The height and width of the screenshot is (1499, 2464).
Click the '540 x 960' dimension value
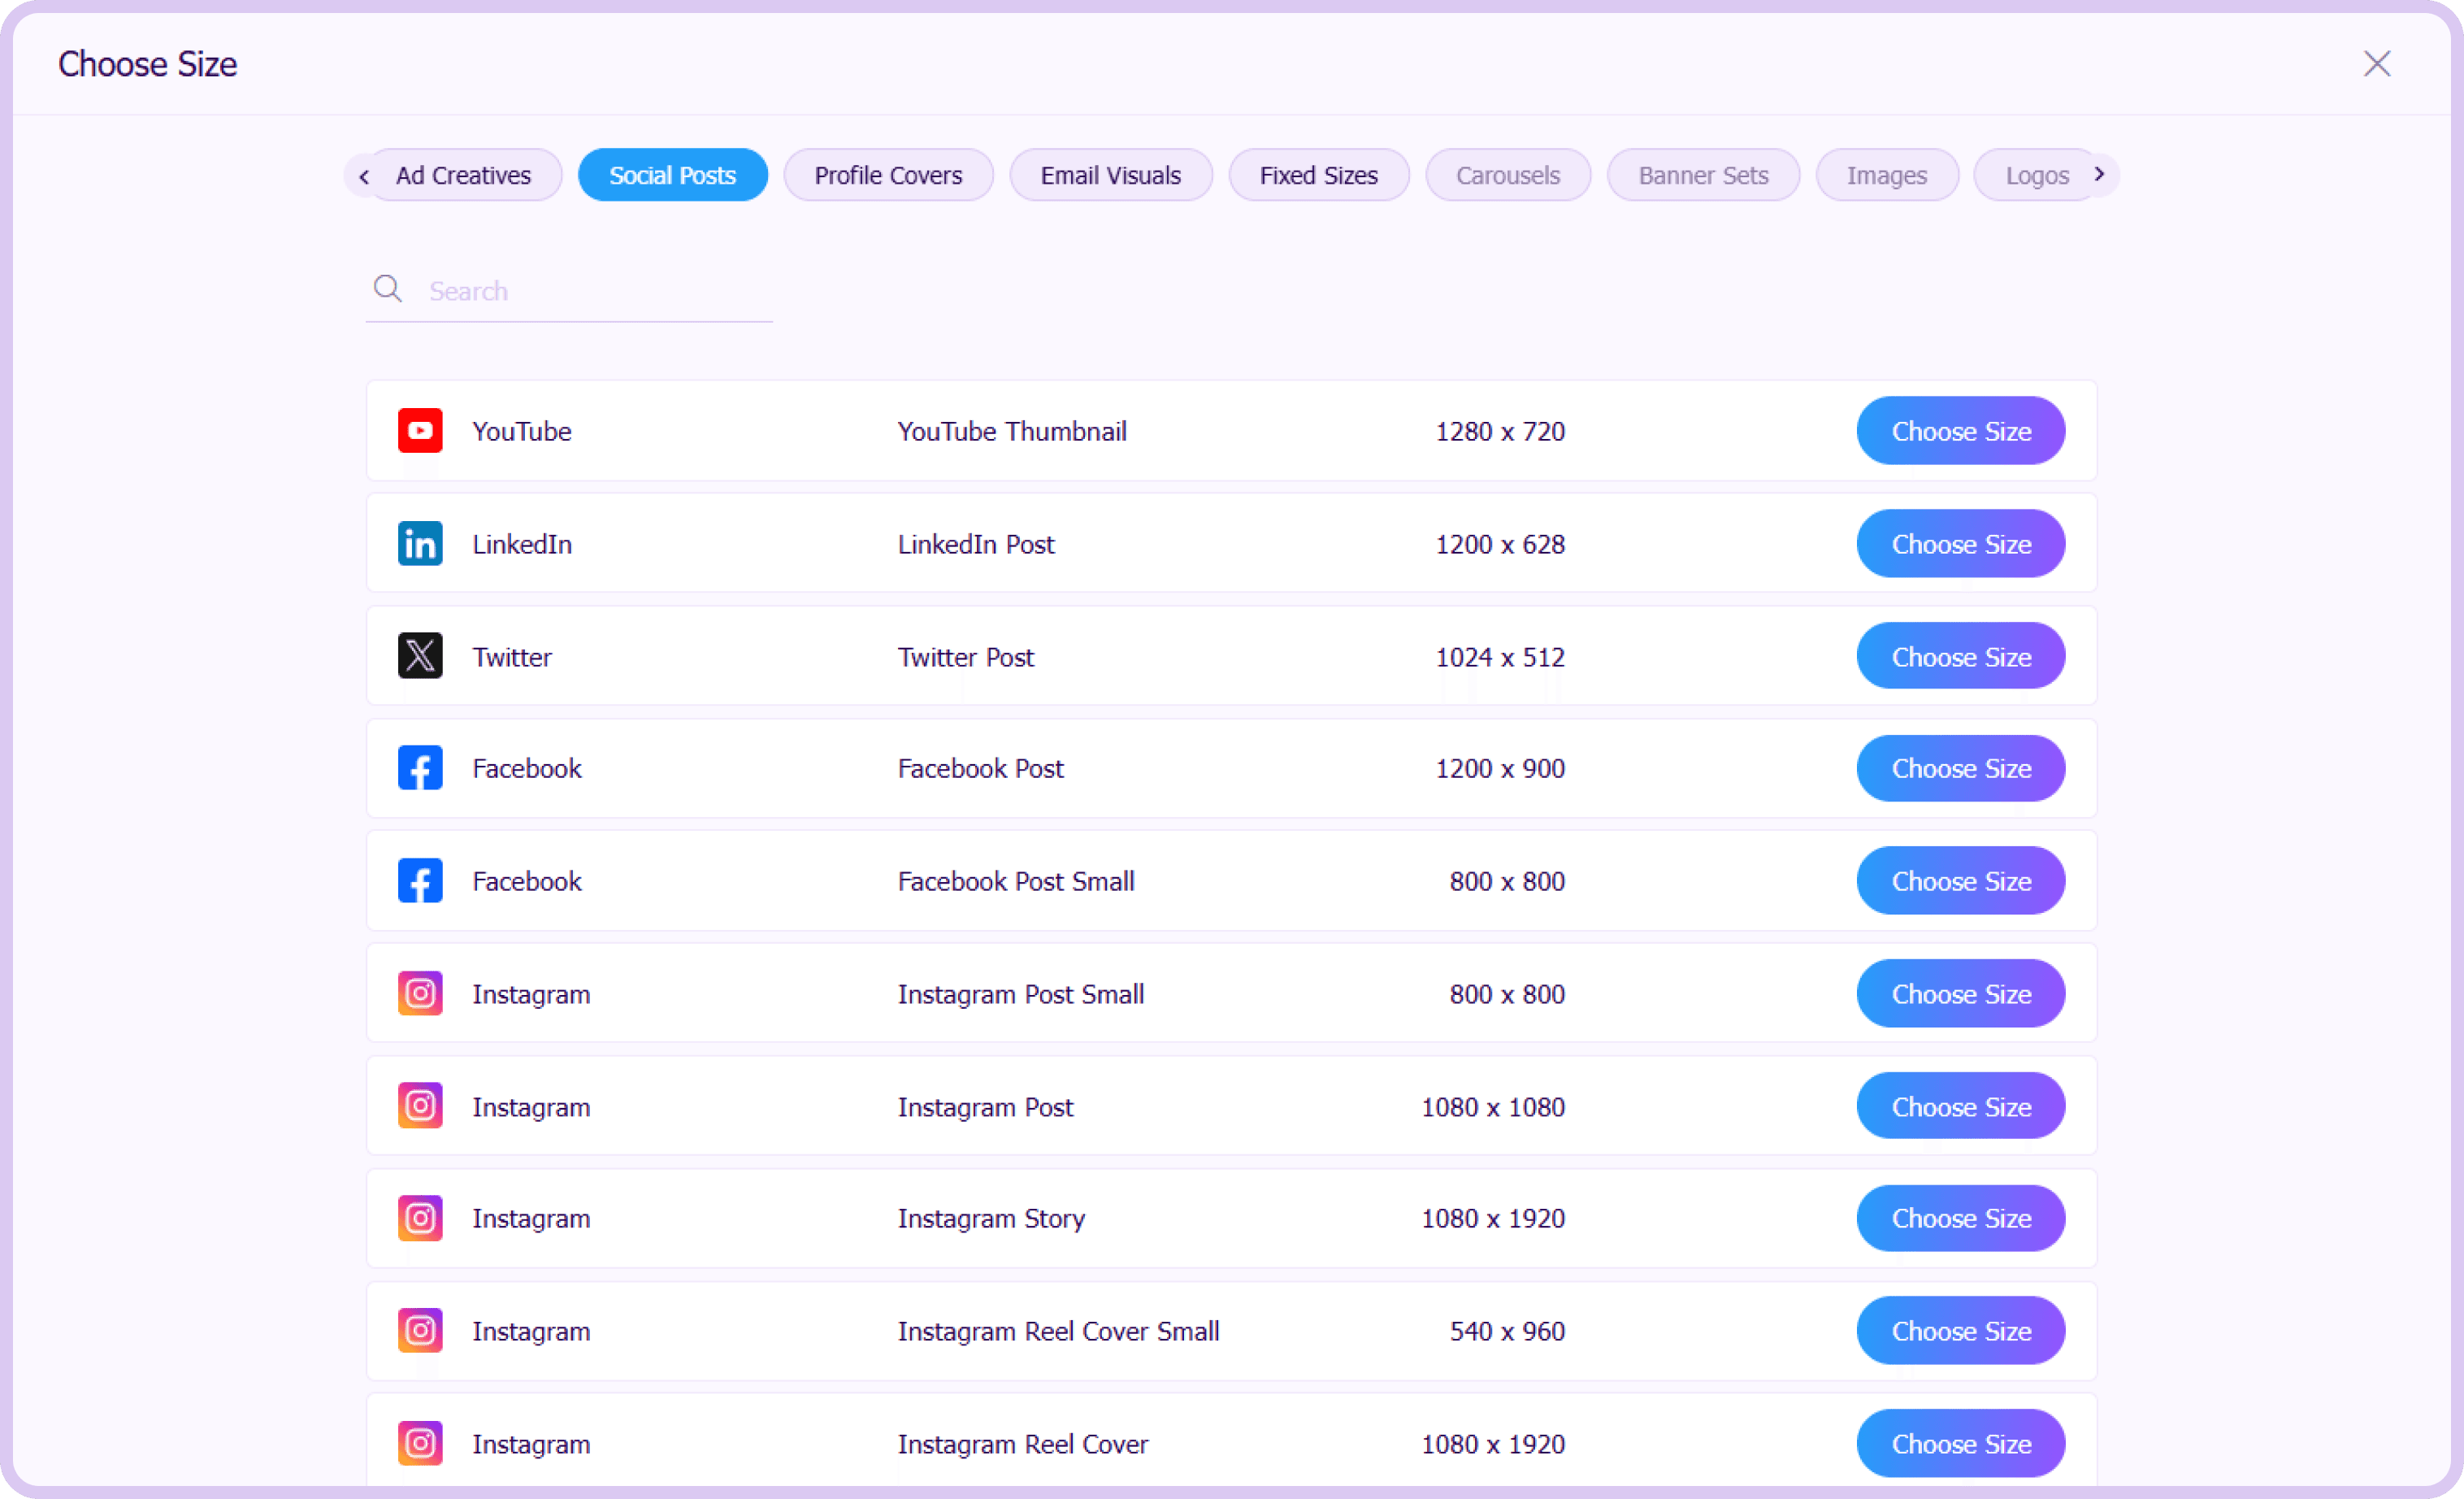(x=1507, y=1331)
